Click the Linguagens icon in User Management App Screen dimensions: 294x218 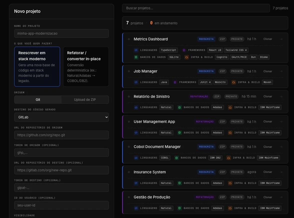click(136, 133)
